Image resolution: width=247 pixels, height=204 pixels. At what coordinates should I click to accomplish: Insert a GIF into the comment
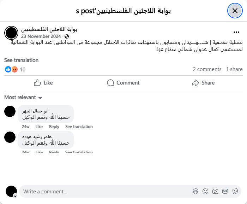point(225,191)
